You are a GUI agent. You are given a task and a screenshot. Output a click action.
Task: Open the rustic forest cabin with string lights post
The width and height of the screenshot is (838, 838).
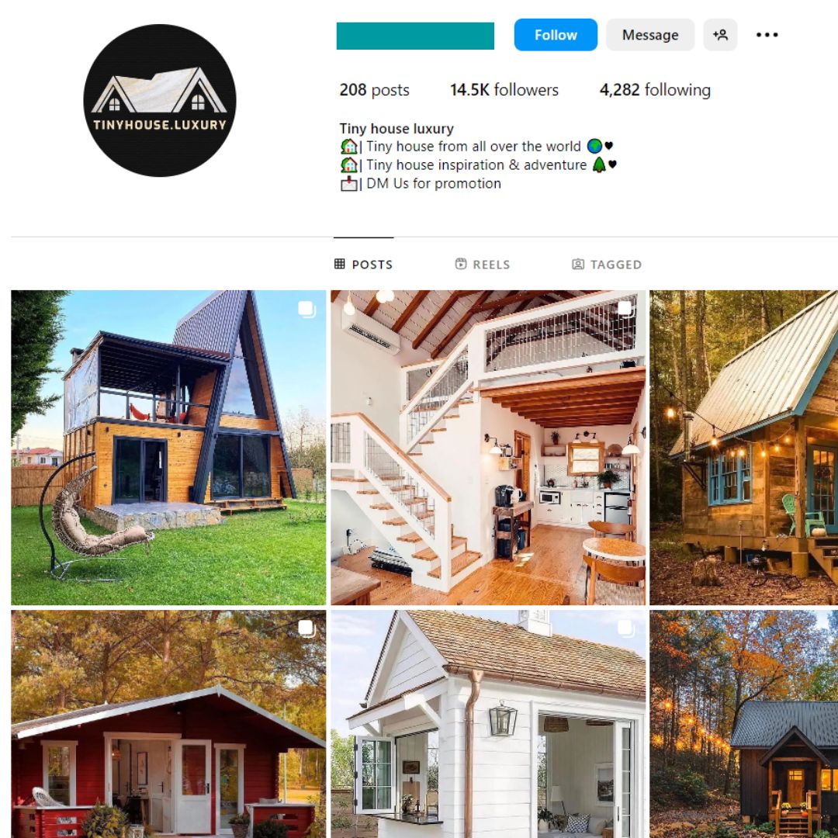click(x=743, y=448)
